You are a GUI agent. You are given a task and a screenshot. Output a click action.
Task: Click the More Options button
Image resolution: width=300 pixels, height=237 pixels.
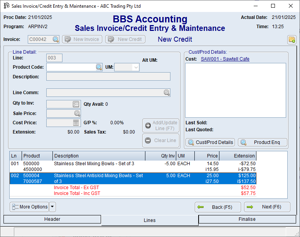coord(29,207)
